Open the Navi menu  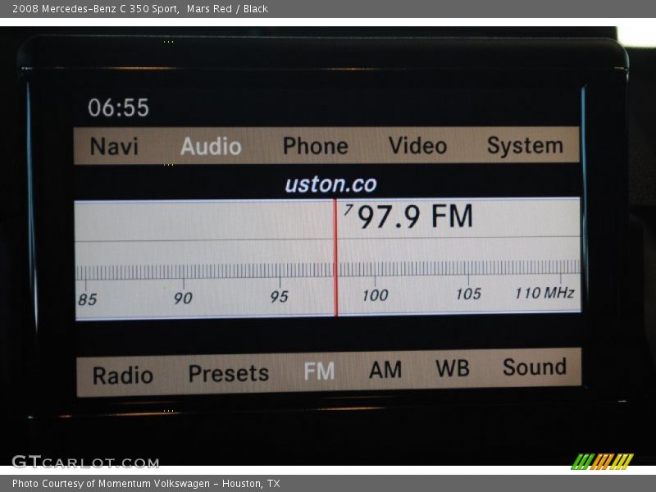pos(114,147)
